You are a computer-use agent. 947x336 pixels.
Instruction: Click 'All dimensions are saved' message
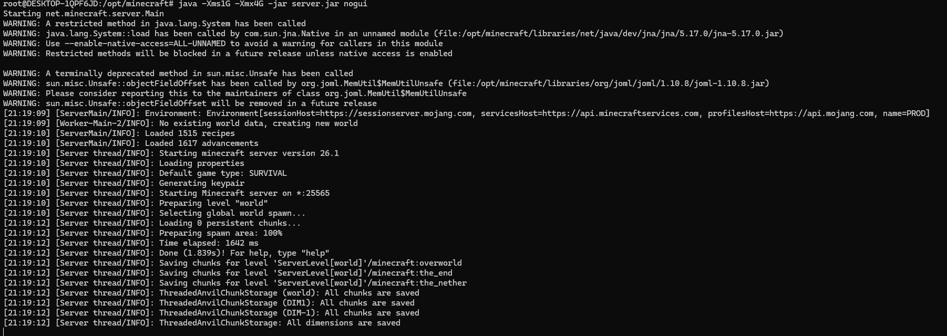(343, 323)
